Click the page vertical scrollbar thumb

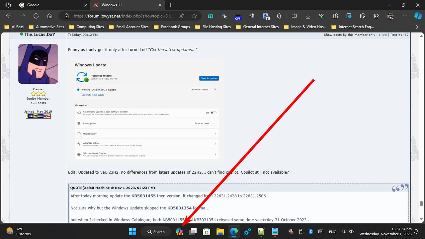pos(422,203)
